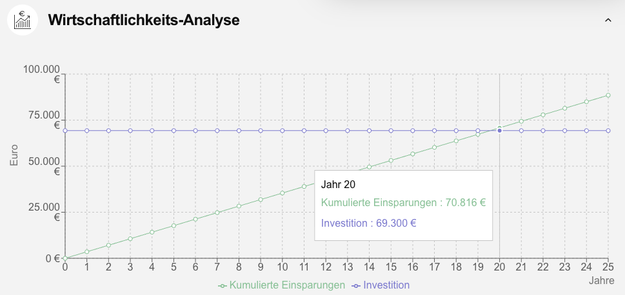
Task: Toggle Kumulierte Einsparungen legend entry
Action: [x=287, y=285]
